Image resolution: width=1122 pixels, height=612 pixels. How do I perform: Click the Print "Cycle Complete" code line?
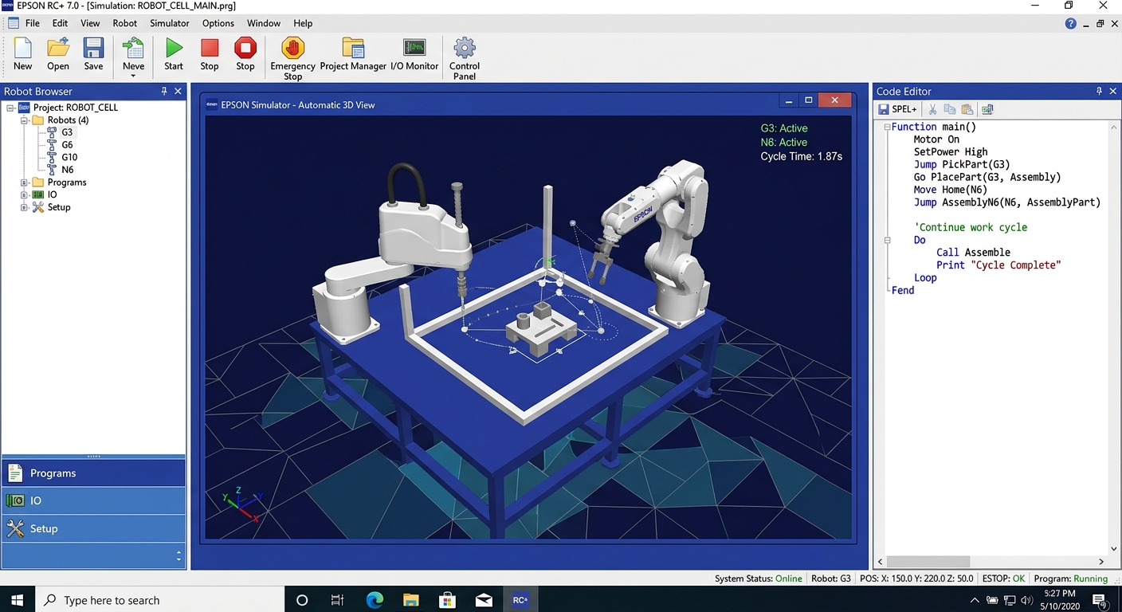point(998,265)
